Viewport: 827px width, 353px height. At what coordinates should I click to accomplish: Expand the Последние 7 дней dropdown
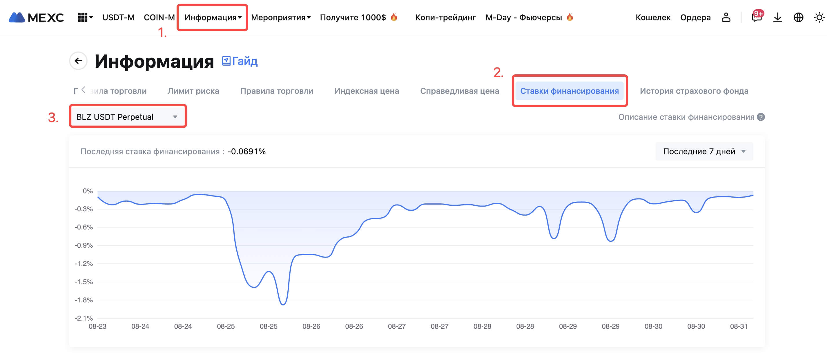coord(704,152)
